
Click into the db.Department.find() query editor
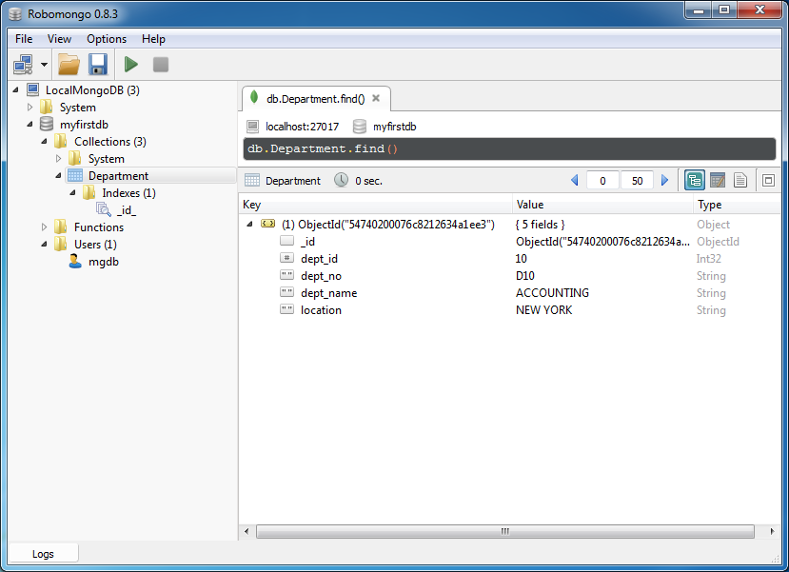click(509, 148)
